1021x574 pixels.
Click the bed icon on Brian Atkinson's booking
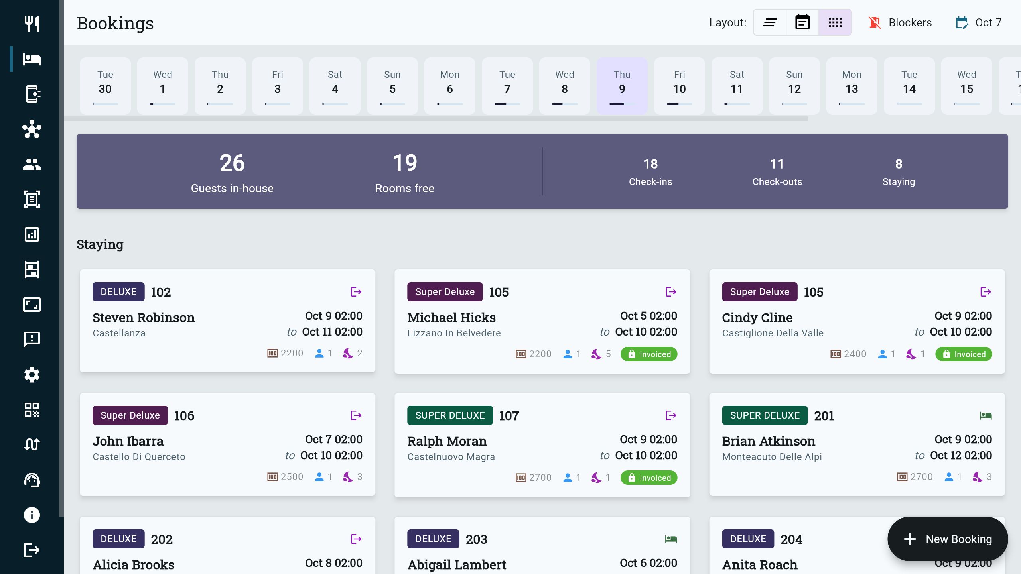[986, 415]
